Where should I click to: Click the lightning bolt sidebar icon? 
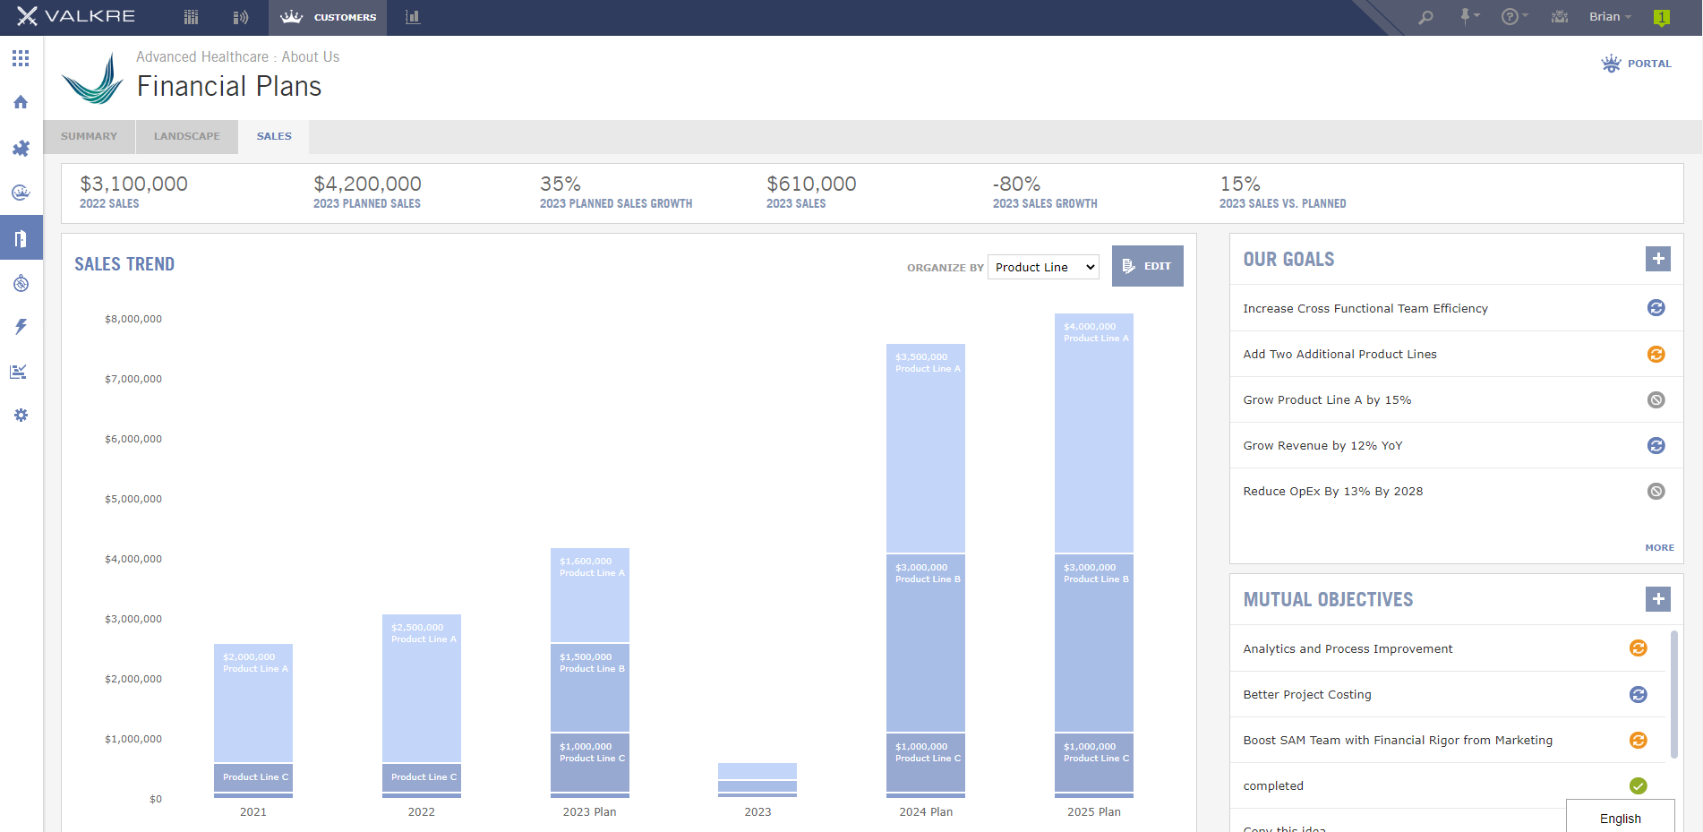[21, 327]
